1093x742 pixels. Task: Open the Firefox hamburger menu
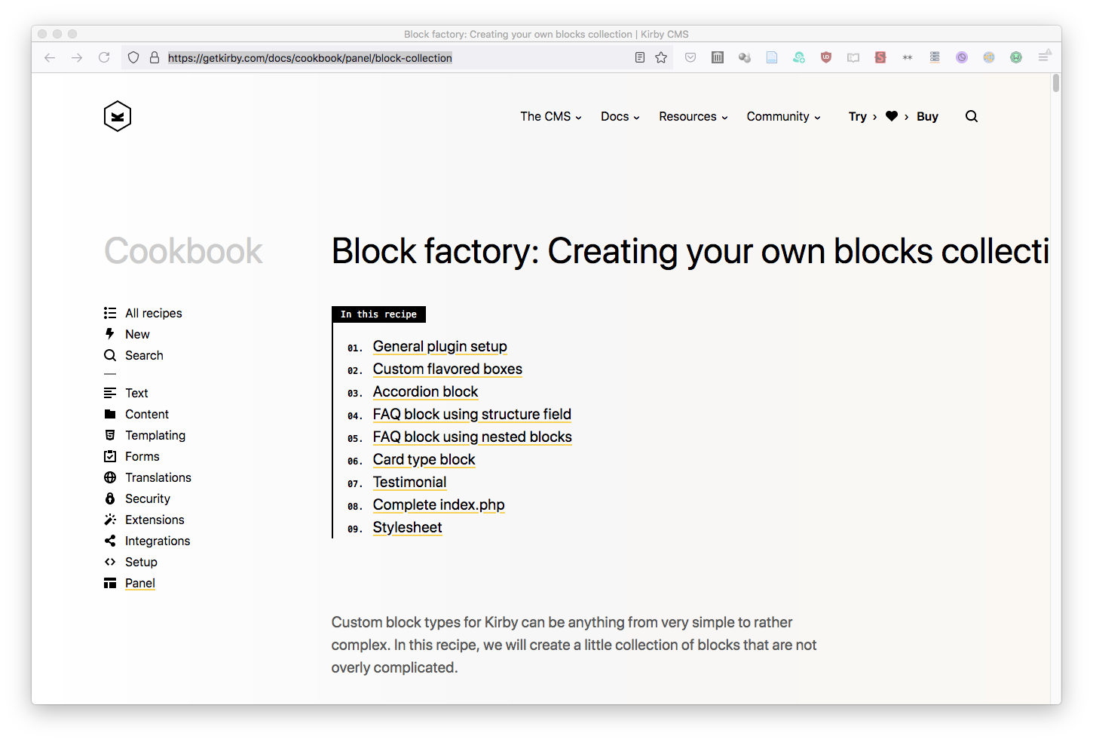tap(1044, 57)
